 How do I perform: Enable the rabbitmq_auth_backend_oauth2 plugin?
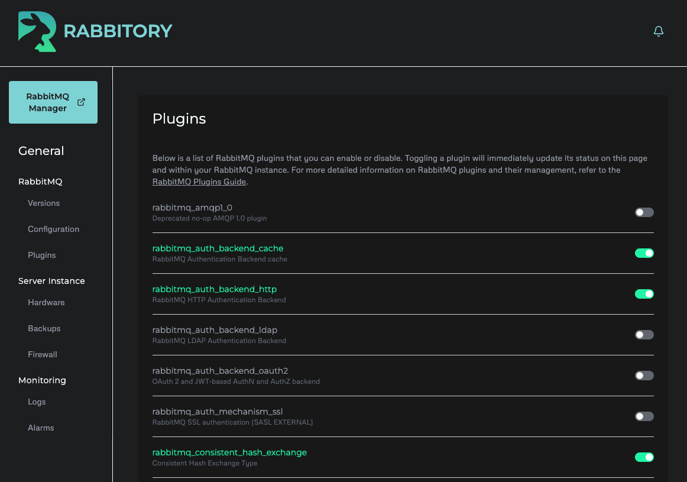(x=644, y=376)
